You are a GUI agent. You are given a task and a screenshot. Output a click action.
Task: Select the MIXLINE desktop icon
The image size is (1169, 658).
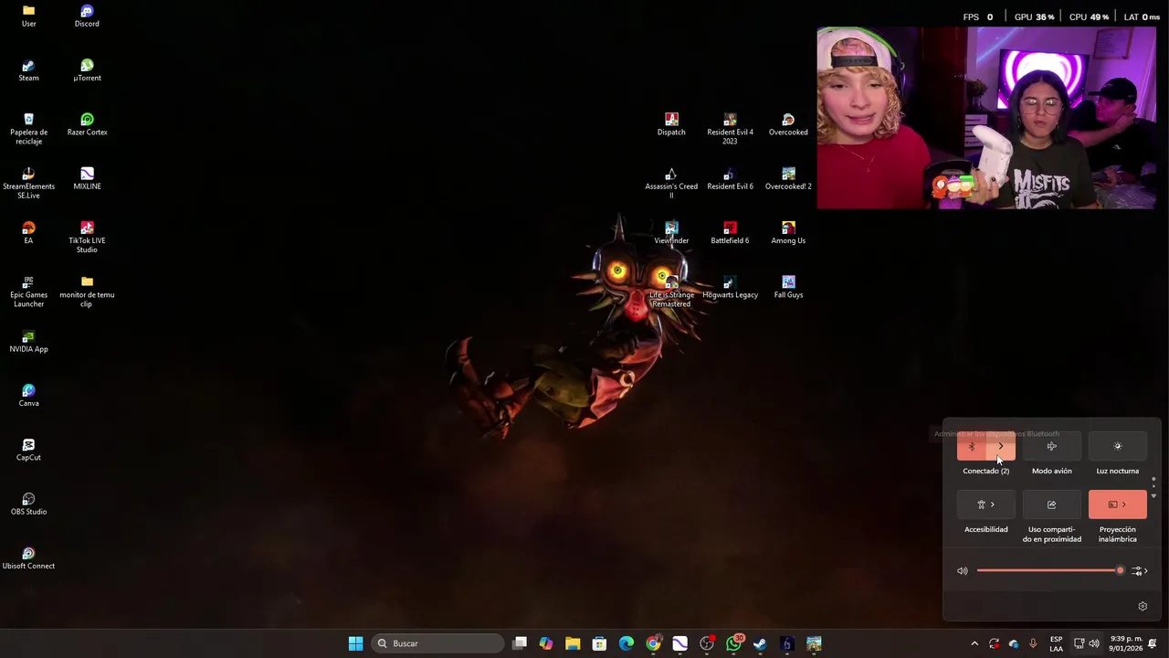(87, 178)
